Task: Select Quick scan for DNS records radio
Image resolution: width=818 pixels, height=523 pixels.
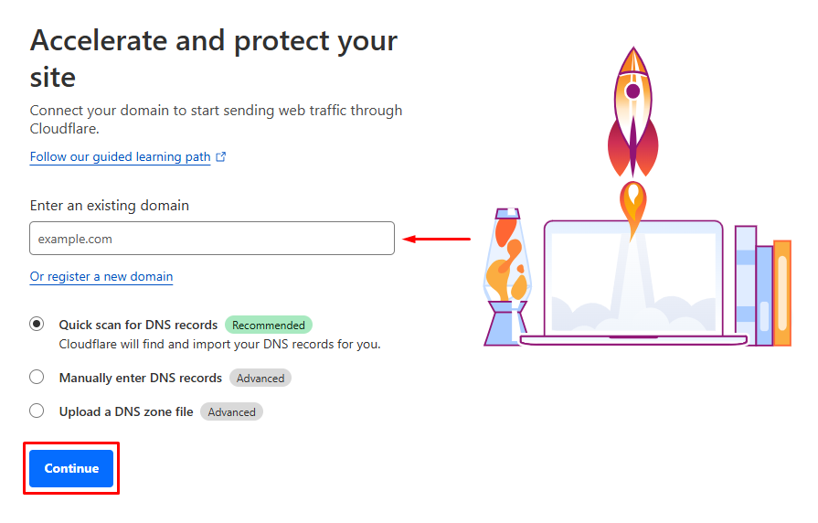Action: click(x=37, y=325)
